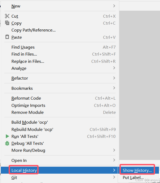Click the Paste clipboard icon
Screen dimensions: 160x183
pos(7,37)
